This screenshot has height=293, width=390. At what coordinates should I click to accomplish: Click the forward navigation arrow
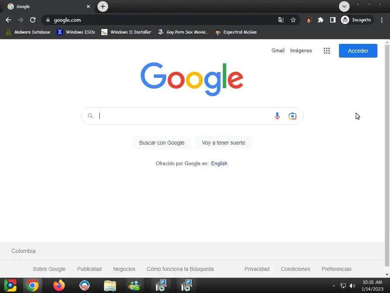(21, 20)
